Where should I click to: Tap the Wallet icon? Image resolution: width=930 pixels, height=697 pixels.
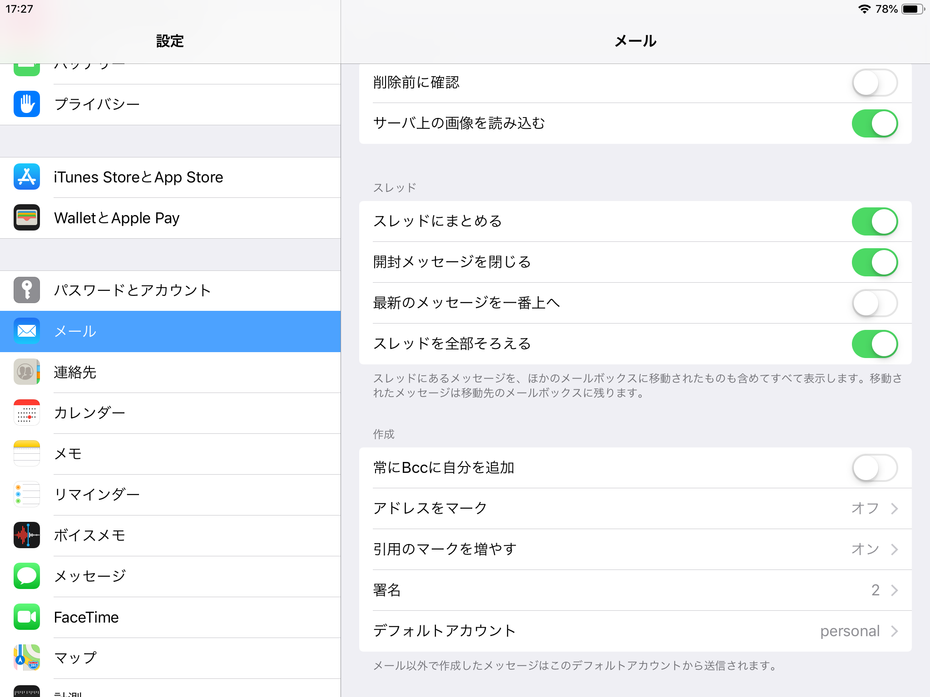[27, 217]
